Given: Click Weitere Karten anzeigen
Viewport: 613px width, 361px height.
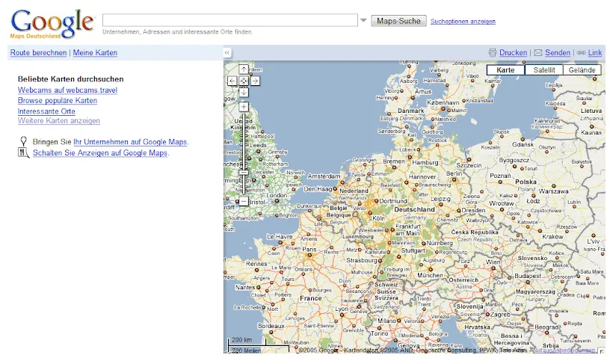Looking at the screenshot, I should click(58, 121).
